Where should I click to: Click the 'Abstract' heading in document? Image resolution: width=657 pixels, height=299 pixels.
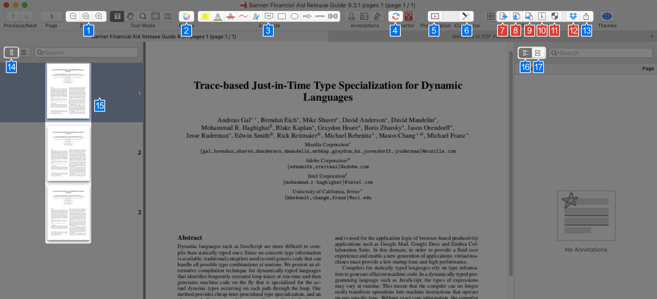(x=190, y=238)
